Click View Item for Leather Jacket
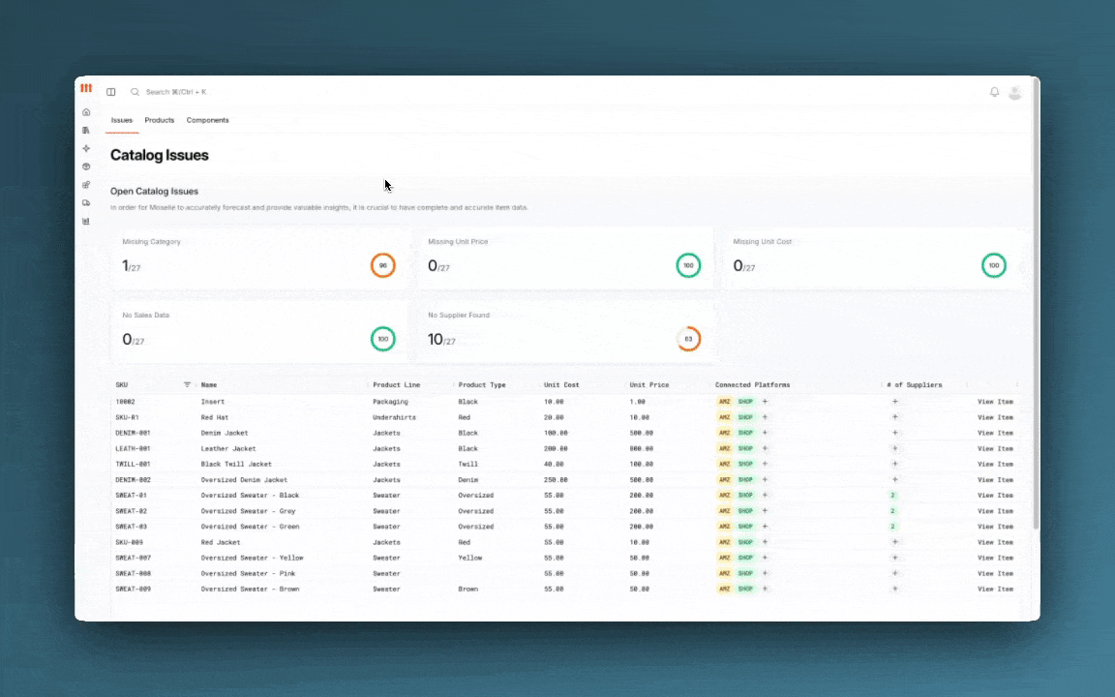1115x697 pixels. (995, 448)
